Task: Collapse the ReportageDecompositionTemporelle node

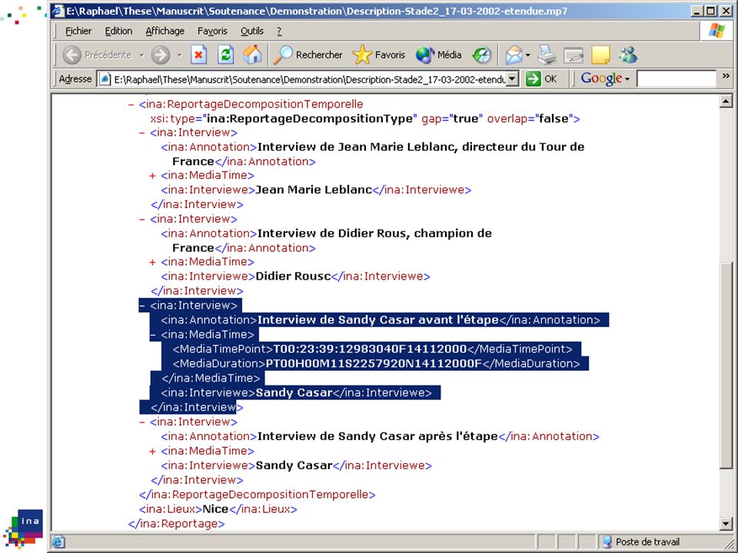Action: (x=131, y=104)
